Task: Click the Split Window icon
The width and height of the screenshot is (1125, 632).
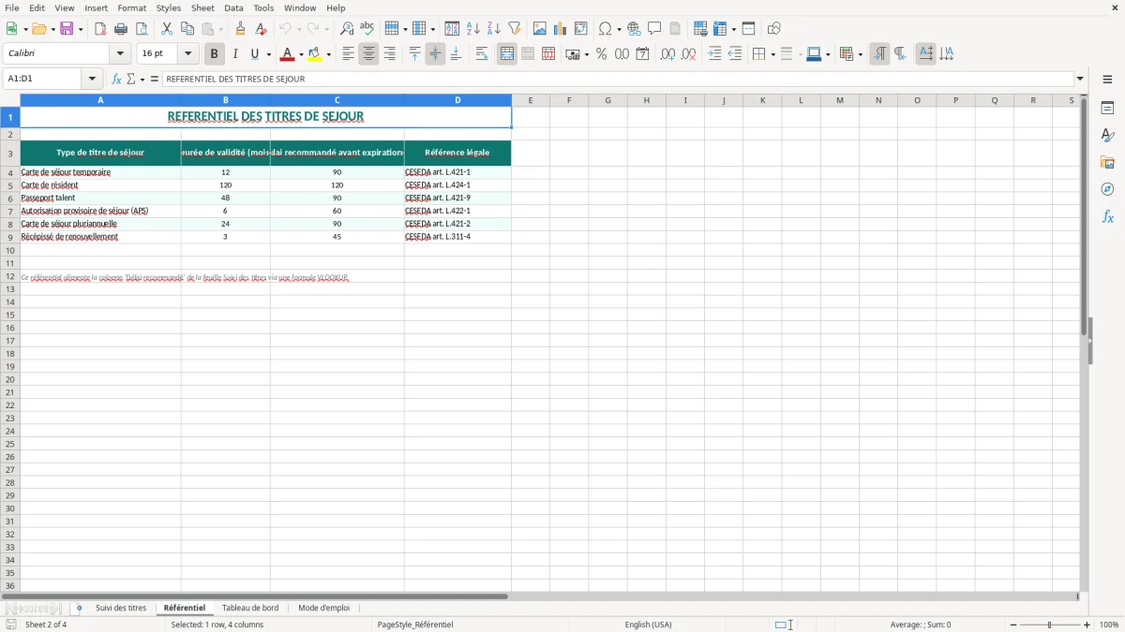Action: click(x=748, y=29)
